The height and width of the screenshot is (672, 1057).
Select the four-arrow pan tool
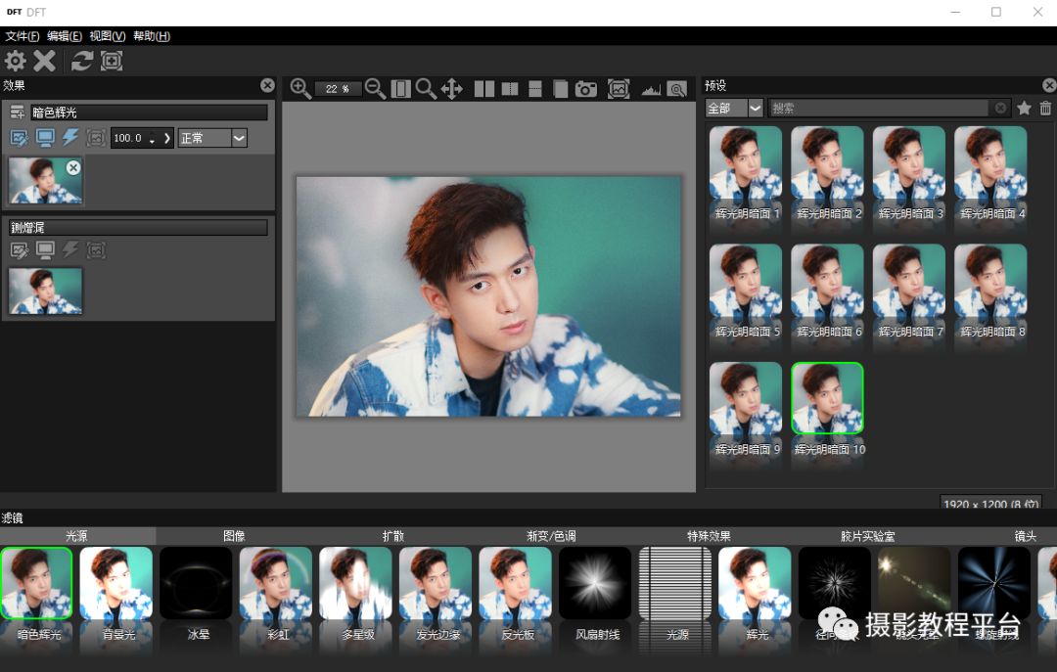[451, 88]
